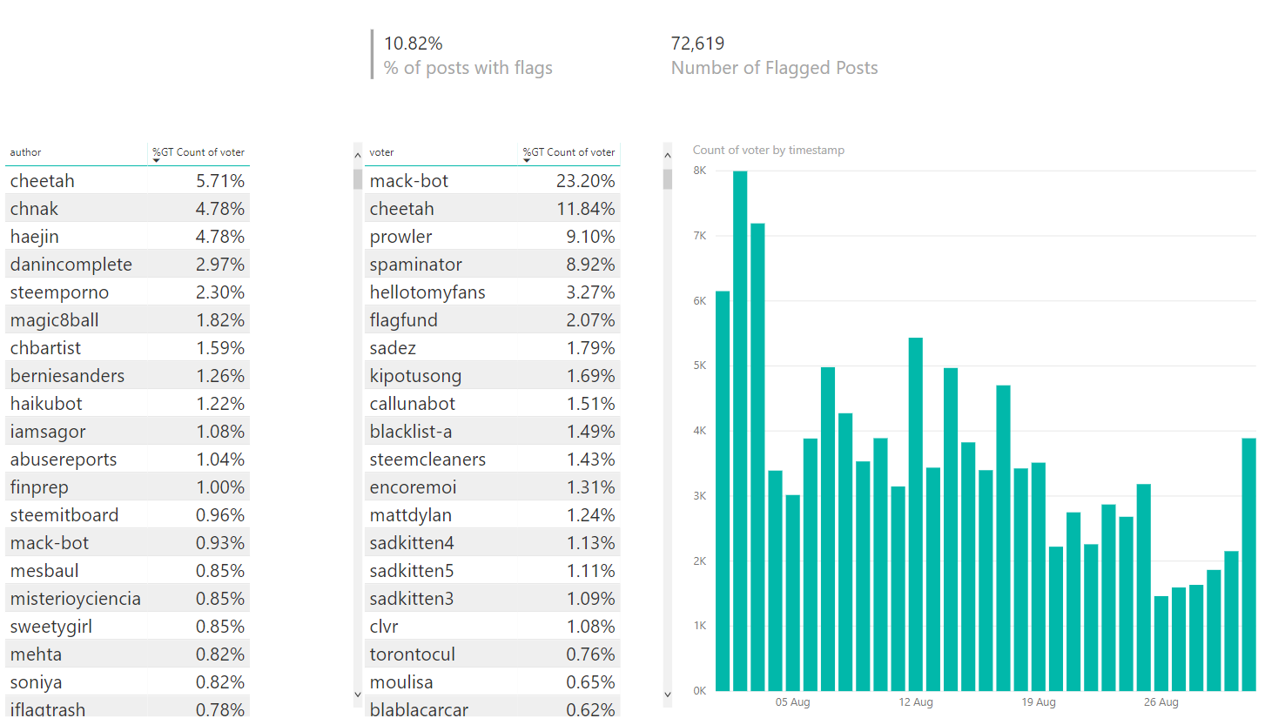Click sort arrow under voter %GT column

527,161
